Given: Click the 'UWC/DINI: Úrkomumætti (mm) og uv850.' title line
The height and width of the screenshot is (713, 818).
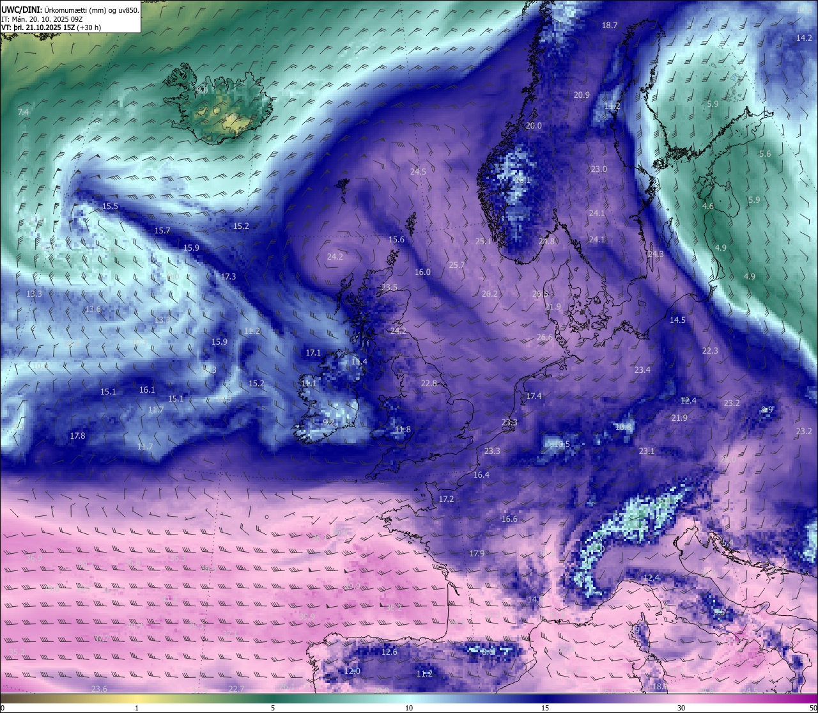Looking at the screenshot, I should 70,10.
